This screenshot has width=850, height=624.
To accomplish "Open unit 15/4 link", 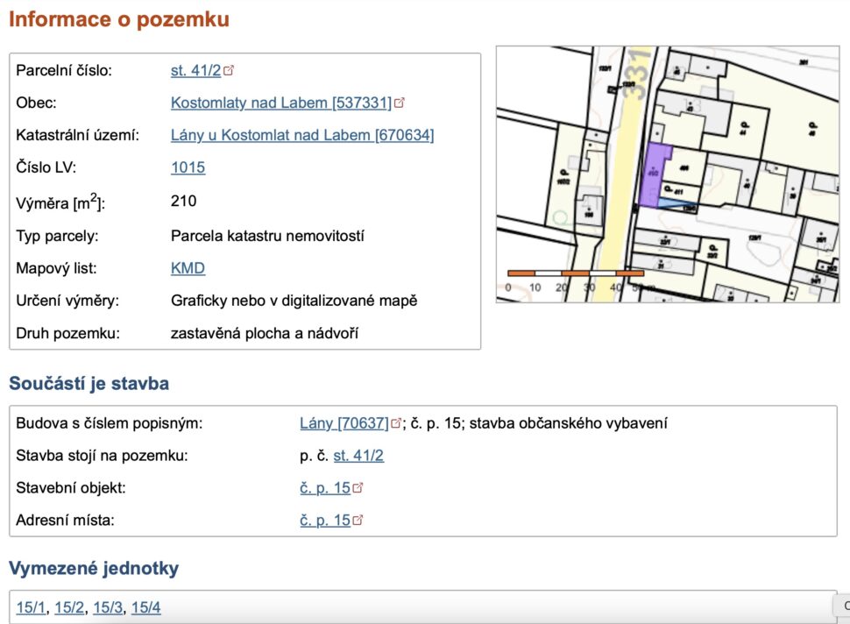I will coord(146,607).
